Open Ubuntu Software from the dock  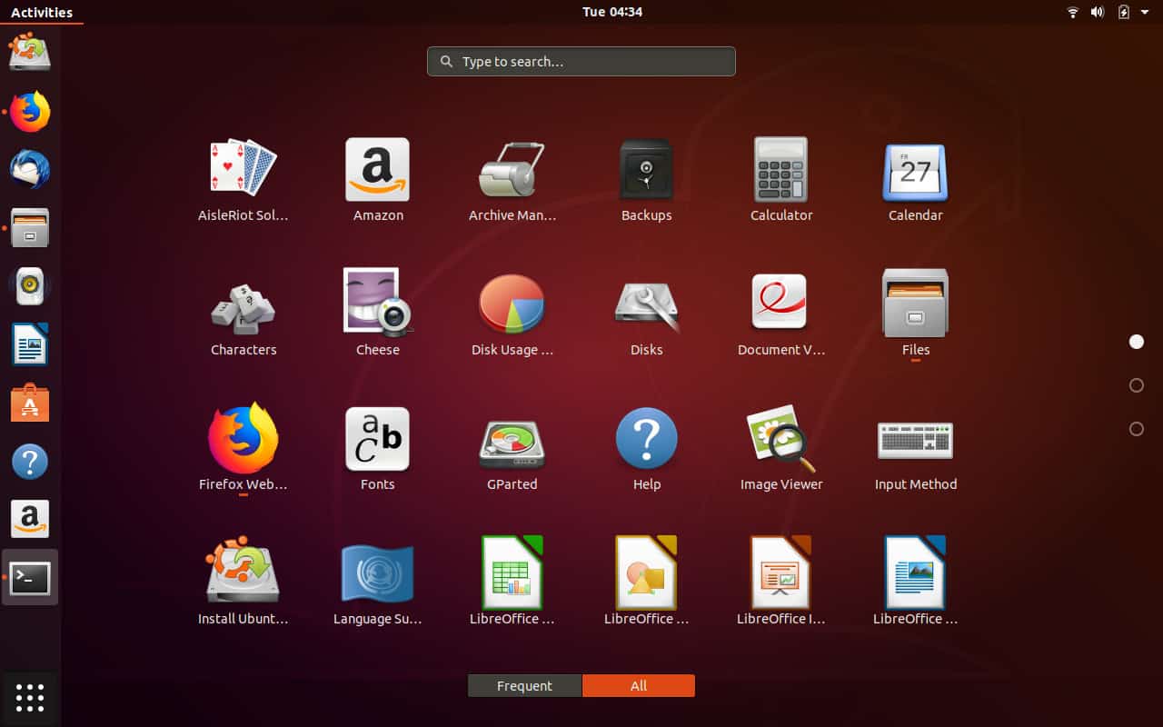click(x=30, y=403)
